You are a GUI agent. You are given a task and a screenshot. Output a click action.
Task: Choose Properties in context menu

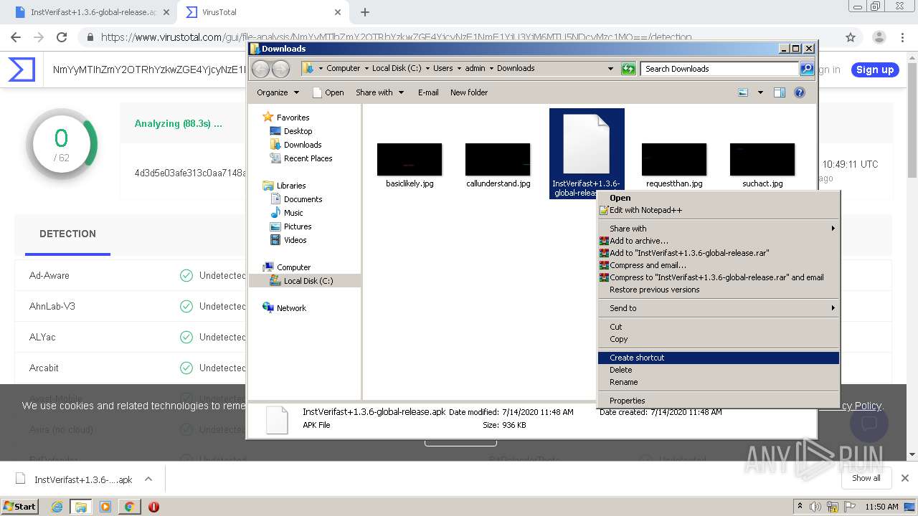[718, 401]
